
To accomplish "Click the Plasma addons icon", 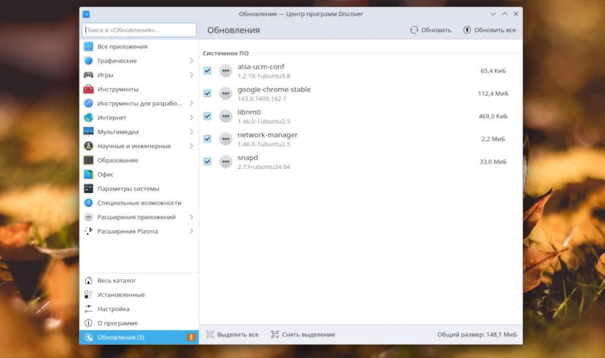I will tap(89, 231).
